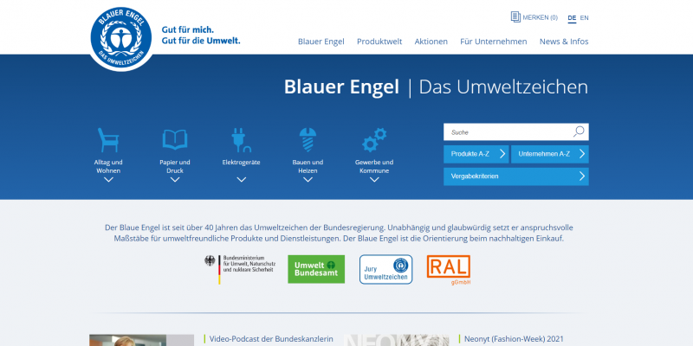Click the Jury Umweltzeichen logo
693x346 pixels.
pos(385,269)
